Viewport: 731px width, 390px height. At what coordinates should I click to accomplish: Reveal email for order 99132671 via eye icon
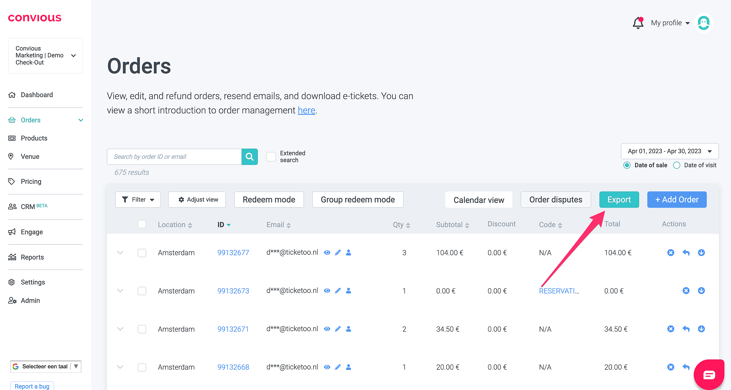pyautogui.click(x=327, y=329)
